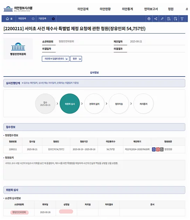Image resolution: width=190 pixels, height=220 pixels.
Task: Click highlighted 행정안전위원회 in 소관위 심사정보 table
Action: point(19,212)
